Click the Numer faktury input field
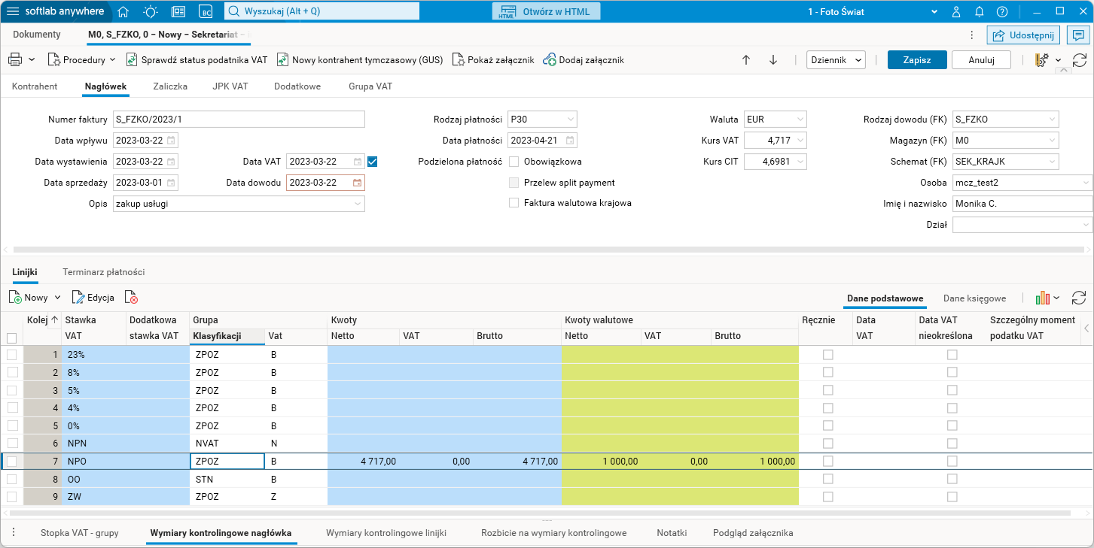The height and width of the screenshot is (548, 1094). point(239,120)
